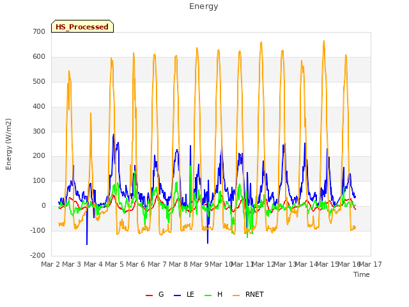Toggle the LE series legend entry
This screenshot has width=409, height=307.
184,294
